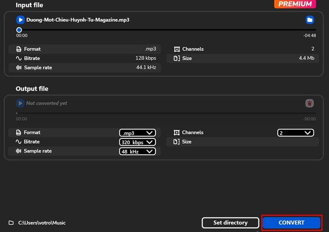
Task: Expand the 48 kHz sample rate dropdown
Action: pos(137,151)
